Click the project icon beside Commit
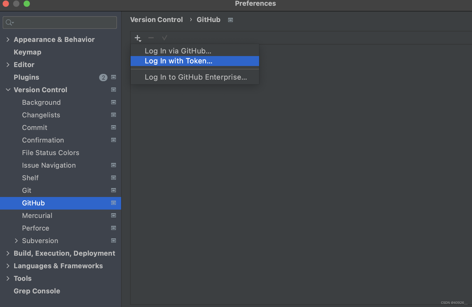This screenshot has width=472, height=307. coord(114,128)
